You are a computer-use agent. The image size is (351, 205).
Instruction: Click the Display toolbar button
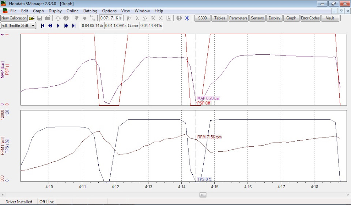275,18
